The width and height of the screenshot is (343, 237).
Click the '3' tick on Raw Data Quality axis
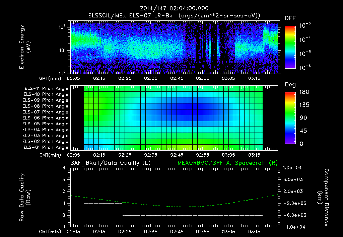point(64,179)
